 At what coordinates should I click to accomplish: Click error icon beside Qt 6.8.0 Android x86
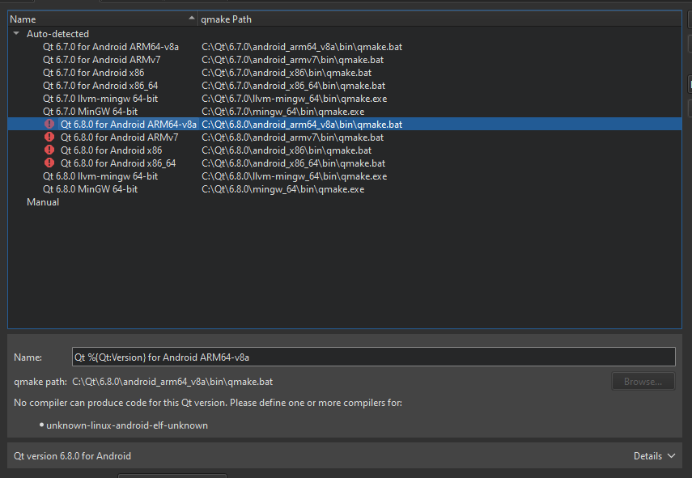click(49, 150)
